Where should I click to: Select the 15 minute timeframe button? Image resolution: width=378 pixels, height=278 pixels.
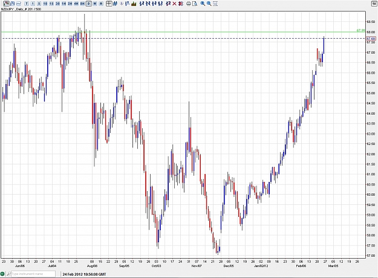[x=51, y=4]
